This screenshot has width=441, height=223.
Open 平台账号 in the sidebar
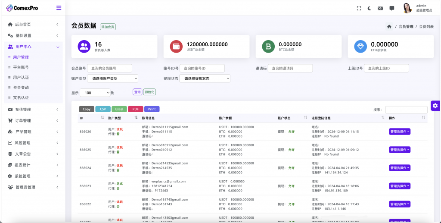click(21, 67)
